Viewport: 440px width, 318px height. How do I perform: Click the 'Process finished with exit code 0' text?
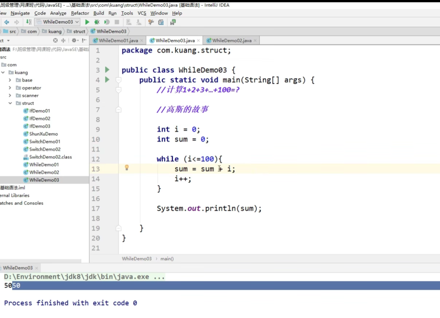coord(70,303)
